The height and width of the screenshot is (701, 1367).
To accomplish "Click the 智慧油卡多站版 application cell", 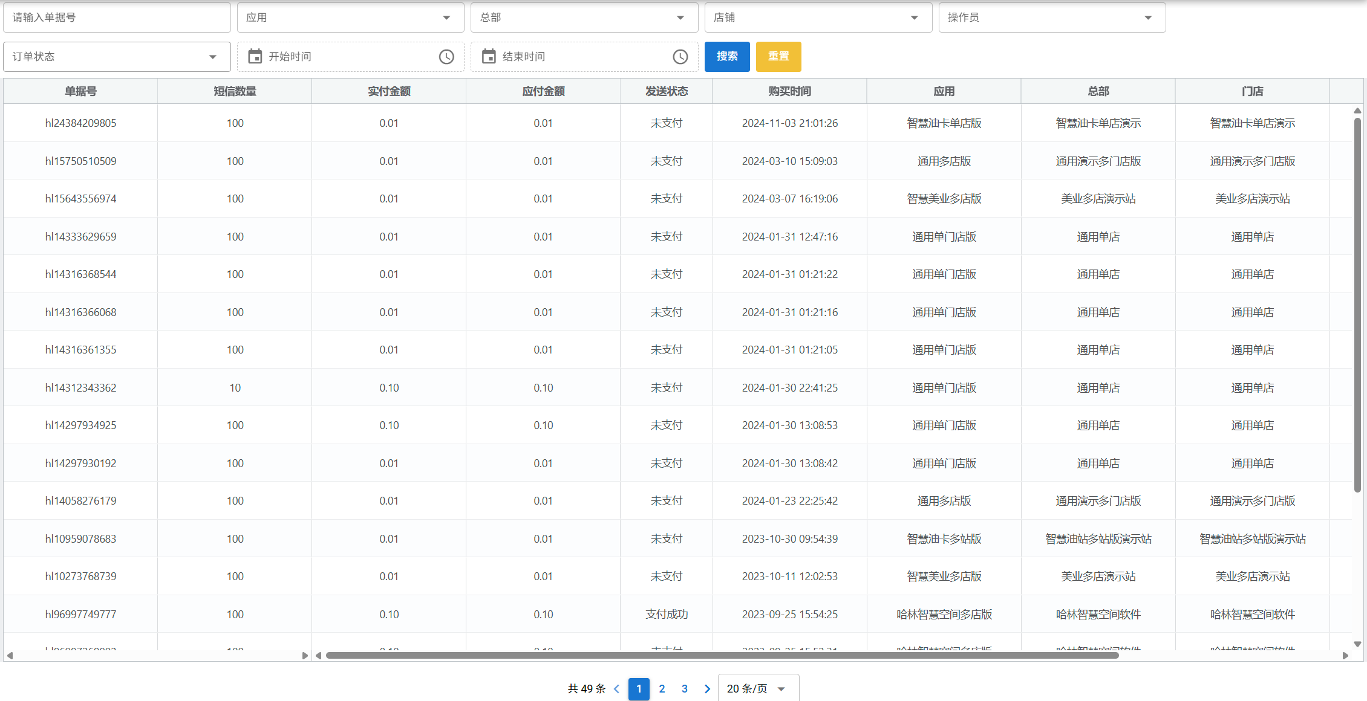I will pyautogui.click(x=944, y=539).
